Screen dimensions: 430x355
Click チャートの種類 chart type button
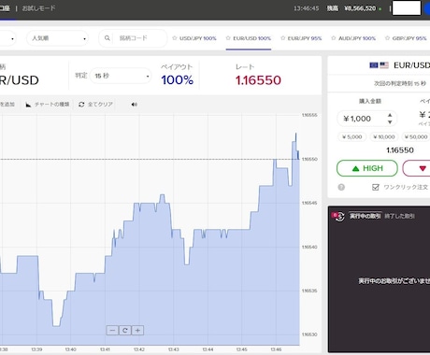coord(48,105)
